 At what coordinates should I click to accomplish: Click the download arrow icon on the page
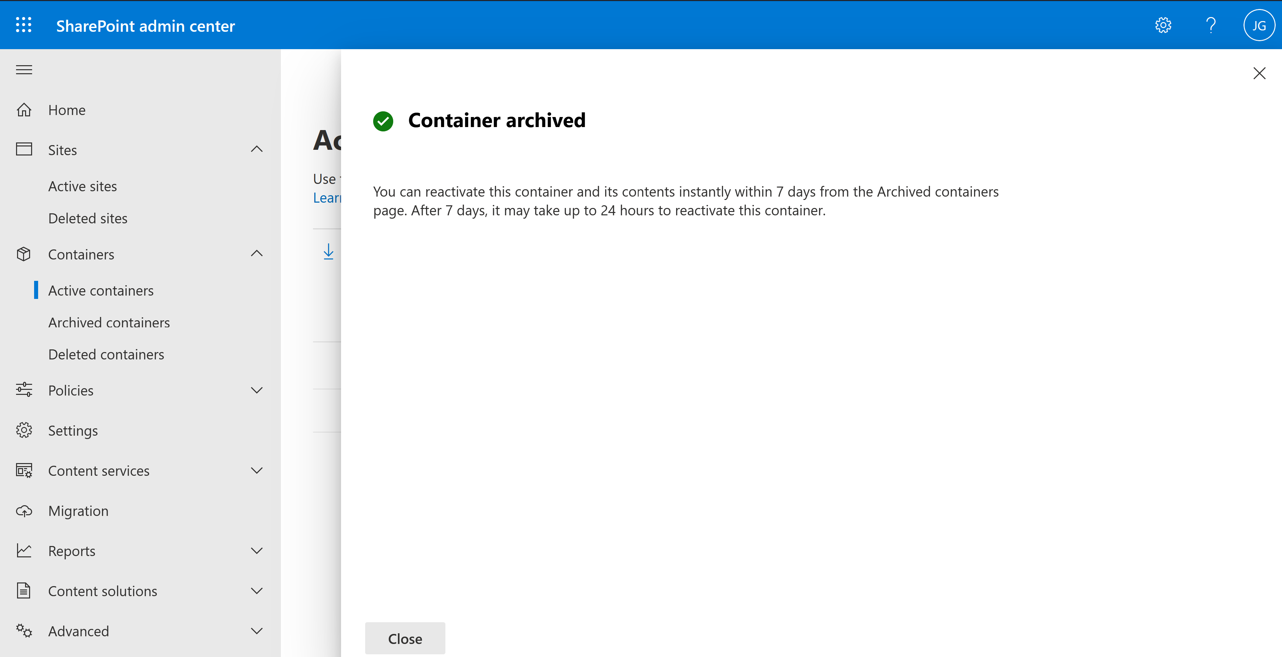328,252
